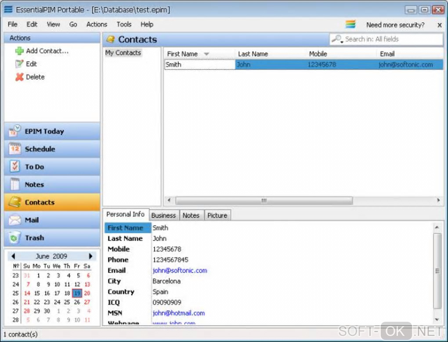448x342 pixels.
Task: Select My Contacts group
Action: (x=123, y=53)
